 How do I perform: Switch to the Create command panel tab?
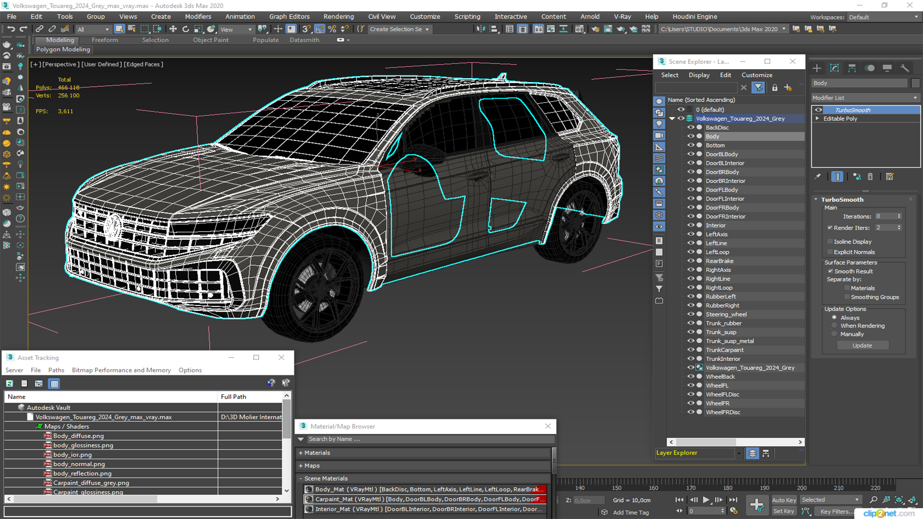[x=817, y=68]
